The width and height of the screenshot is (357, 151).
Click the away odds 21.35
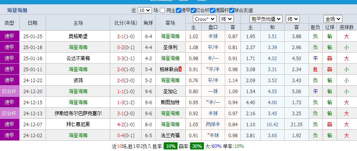click(x=296, y=124)
